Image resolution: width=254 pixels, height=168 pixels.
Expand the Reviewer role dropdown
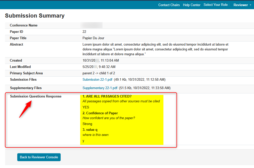click(x=242, y=5)
